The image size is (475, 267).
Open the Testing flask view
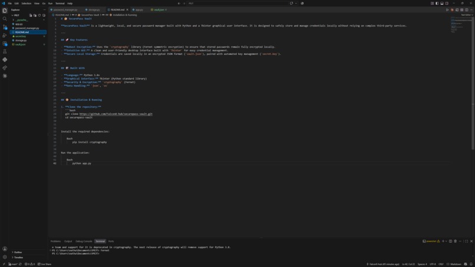click(x=5, y=51)
